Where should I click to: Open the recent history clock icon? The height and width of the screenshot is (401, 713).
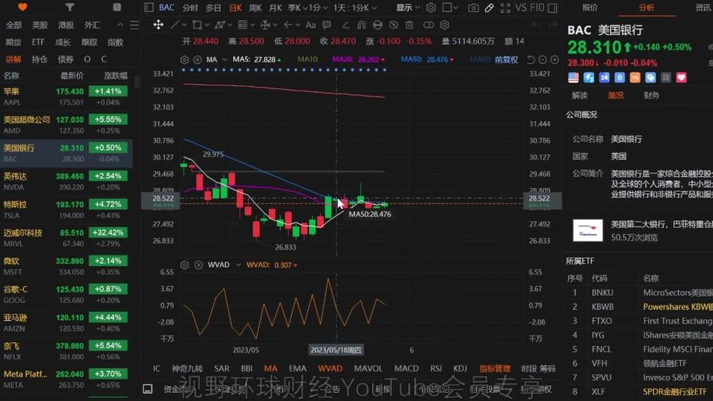[x=117, y=7]
